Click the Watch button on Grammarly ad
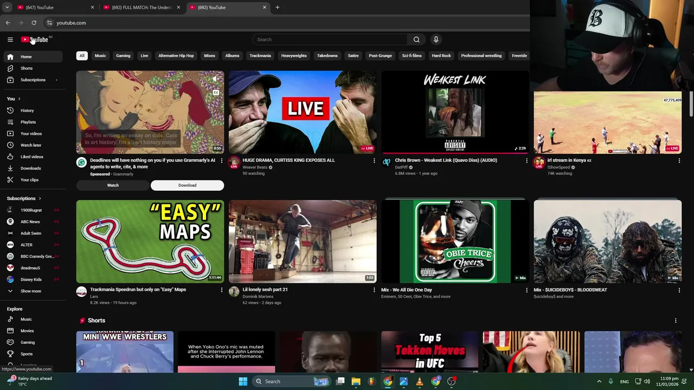The height and width of the screenshot is (390, 694). pyautogui.click(x=113, y=185)
